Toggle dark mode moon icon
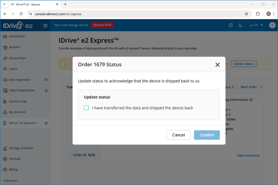The image size is (278, 185). [240, 25]
